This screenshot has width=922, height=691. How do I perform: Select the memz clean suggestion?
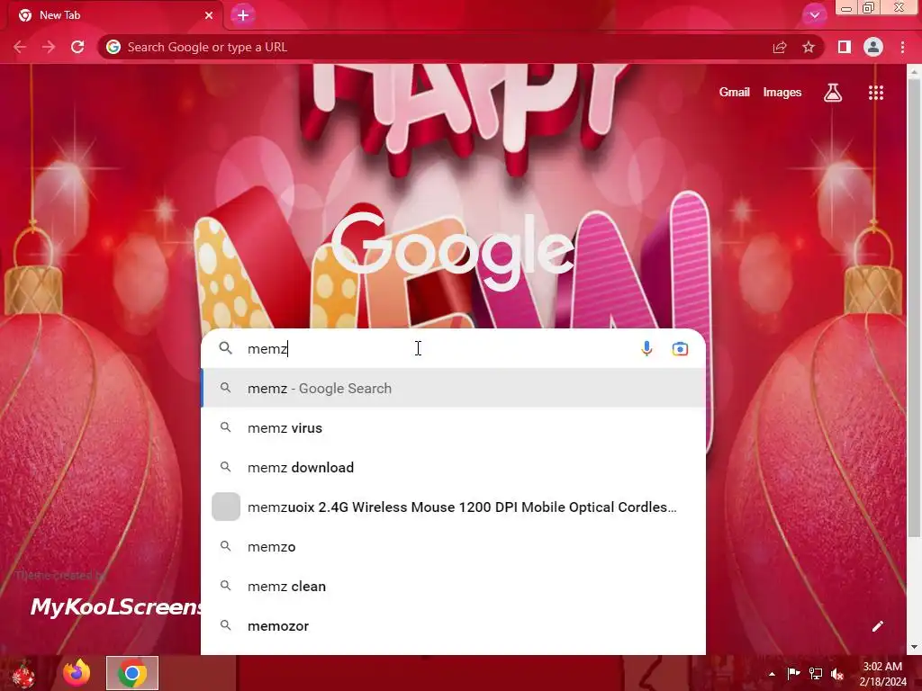click(x=454, y=586)
